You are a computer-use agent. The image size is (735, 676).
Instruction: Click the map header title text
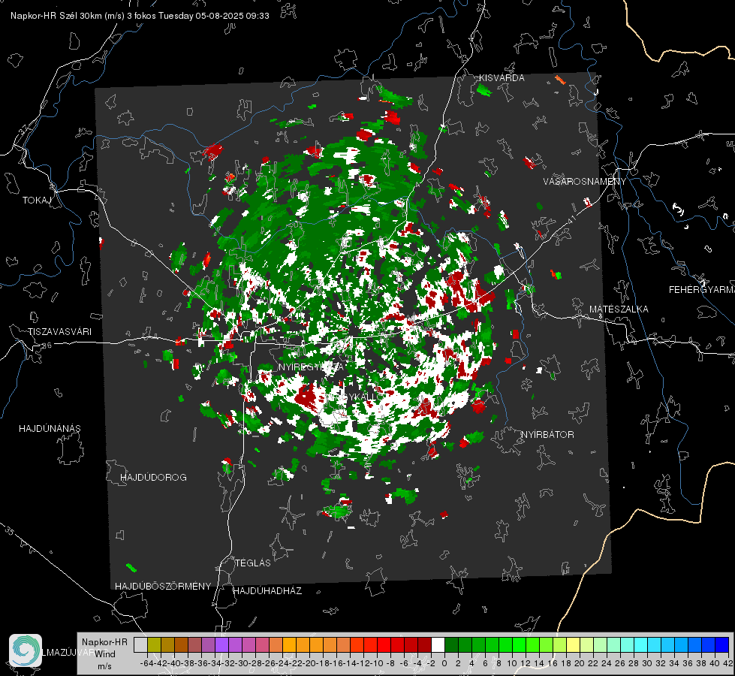pyautogui.click(x=140, y=16)
